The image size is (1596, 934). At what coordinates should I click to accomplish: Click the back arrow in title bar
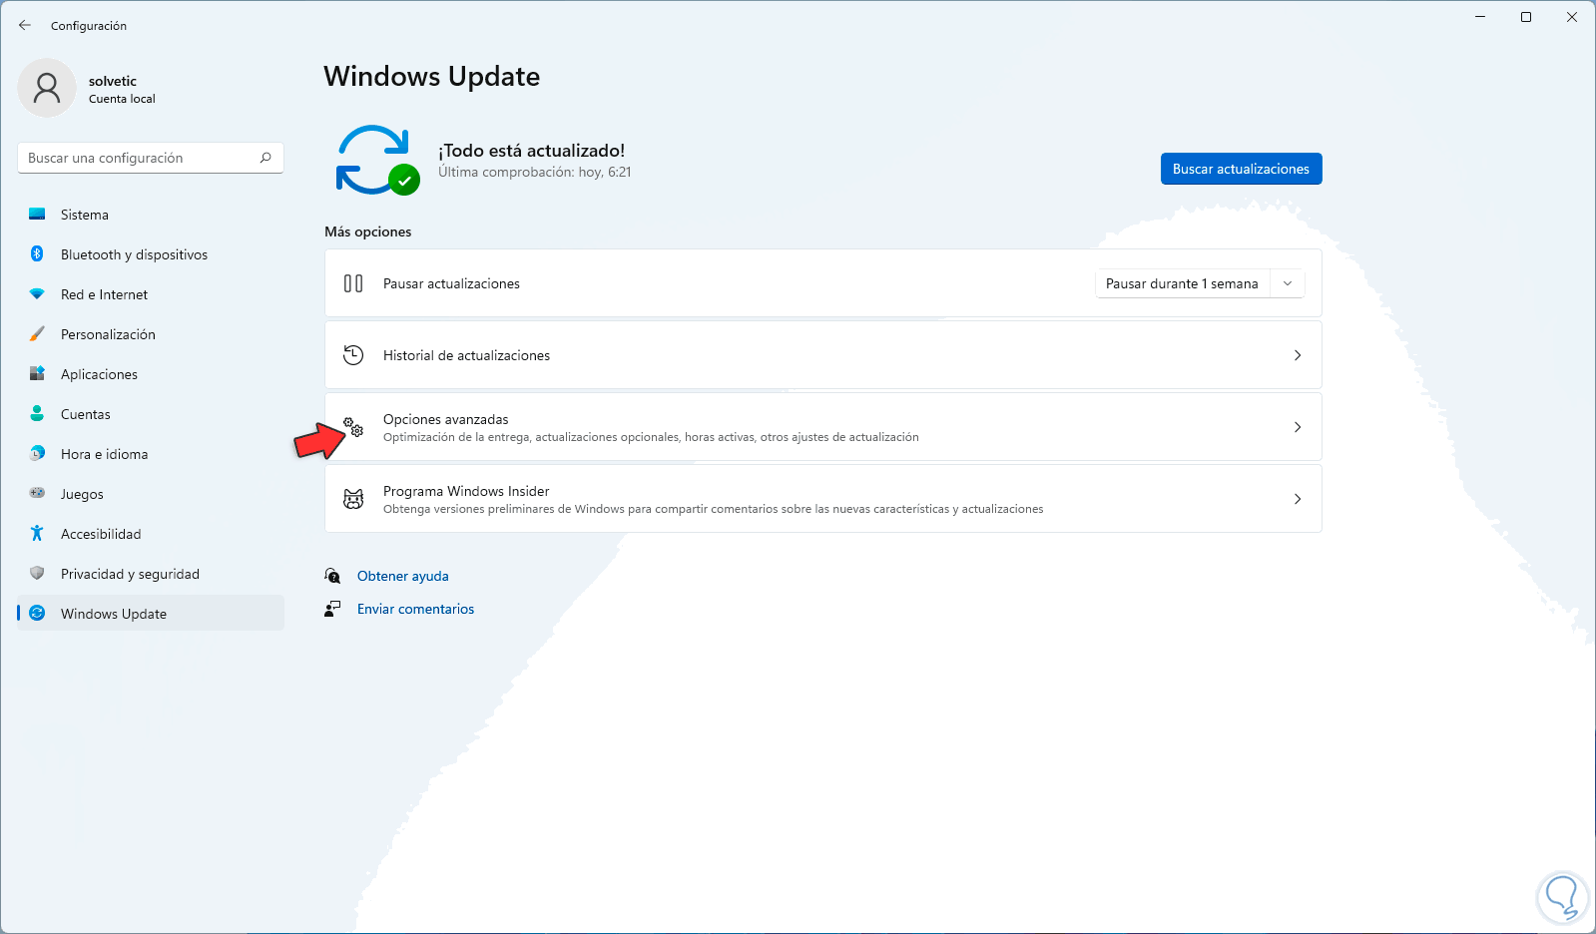pyautogui.click(x=25, y=25)
